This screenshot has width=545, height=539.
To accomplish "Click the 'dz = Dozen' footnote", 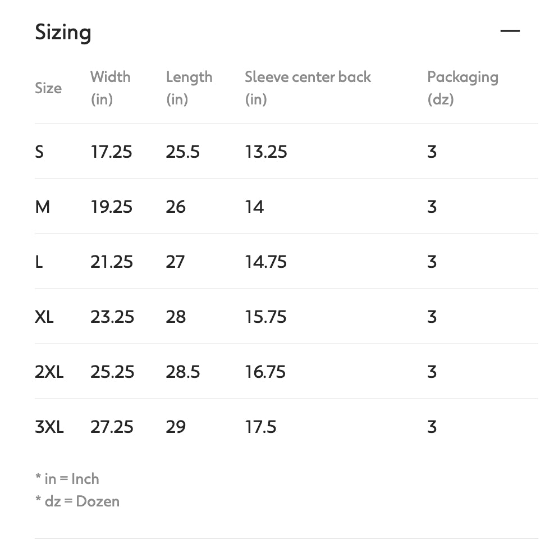I will 77,501.
